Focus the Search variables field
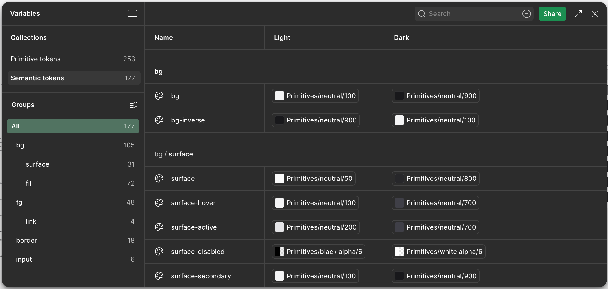The height and width of the screenshot is (289, 608). point(466,14)
